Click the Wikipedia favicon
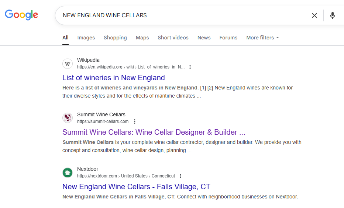344x208 pixels. pos(68,64)
